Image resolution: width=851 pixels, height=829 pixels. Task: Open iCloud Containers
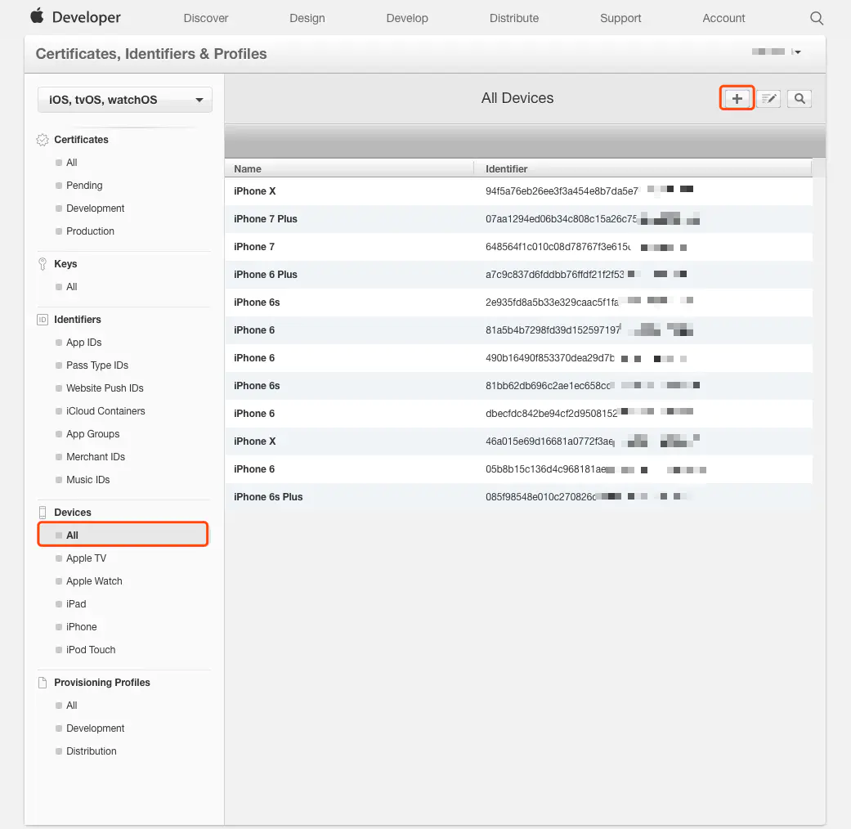[105, 410]
